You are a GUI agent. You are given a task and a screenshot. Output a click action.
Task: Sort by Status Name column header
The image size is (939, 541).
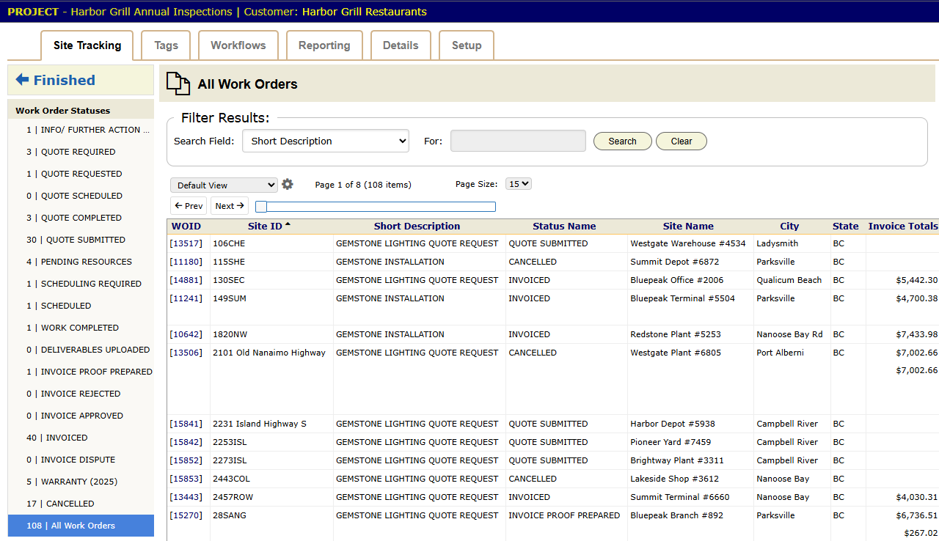[x=564, y=227]
